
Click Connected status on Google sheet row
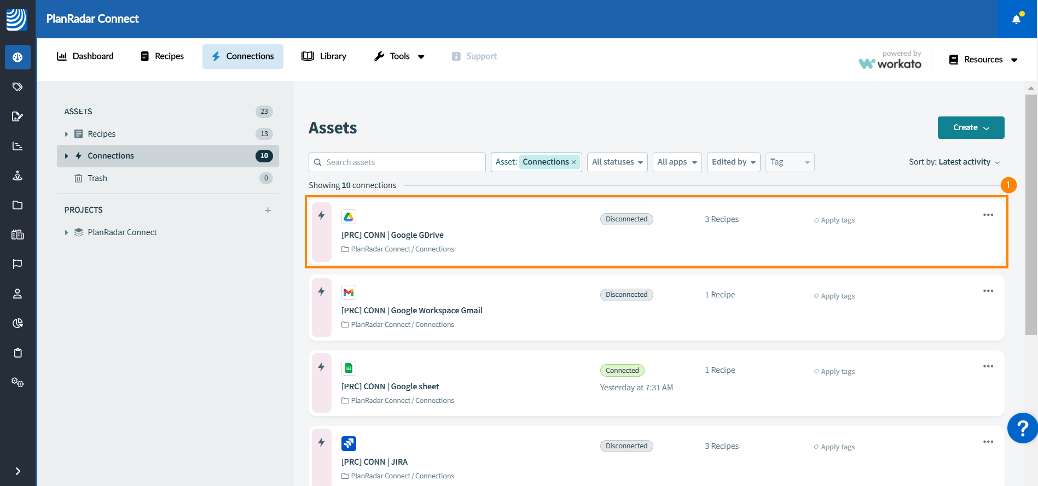(622, 371)
